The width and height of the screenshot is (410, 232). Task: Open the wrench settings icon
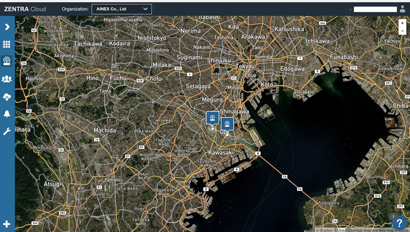coord(7,131)
